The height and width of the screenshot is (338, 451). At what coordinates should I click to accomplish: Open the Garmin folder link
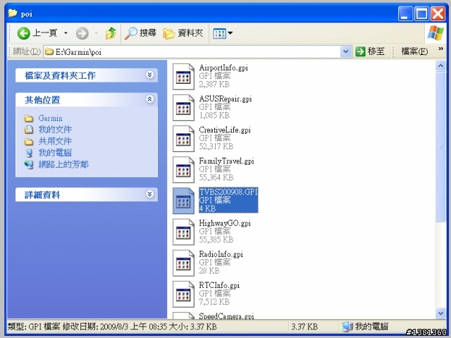pos(50,118)
